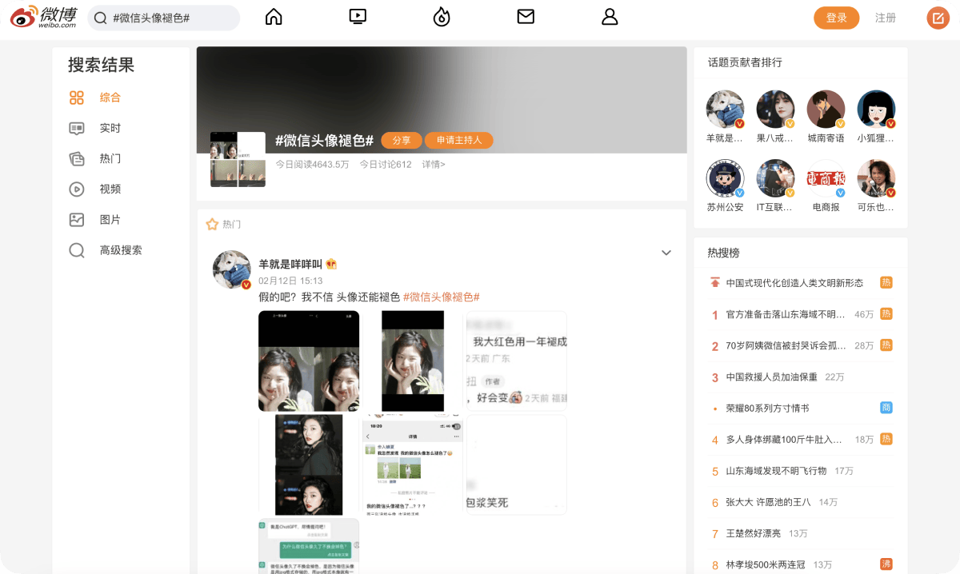This screenshot has height=574, width=960.
Task: Open contributor 可乐也… avatar
Action: (876, 178)
